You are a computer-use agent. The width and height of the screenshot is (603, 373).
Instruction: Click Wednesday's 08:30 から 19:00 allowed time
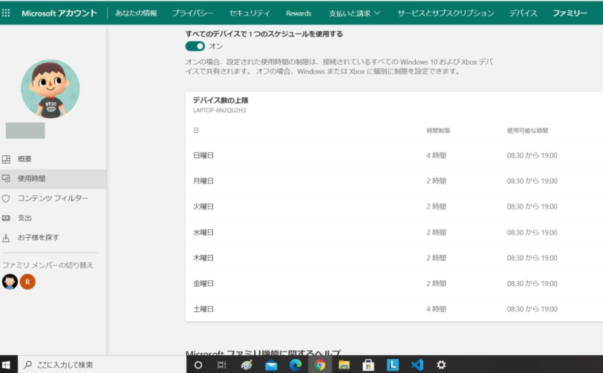(x=532, y=233)
